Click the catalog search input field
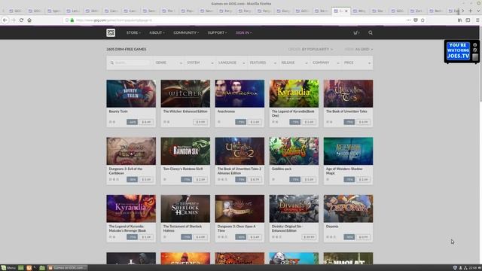Screen dimensions: 482x271 point(130,62)
